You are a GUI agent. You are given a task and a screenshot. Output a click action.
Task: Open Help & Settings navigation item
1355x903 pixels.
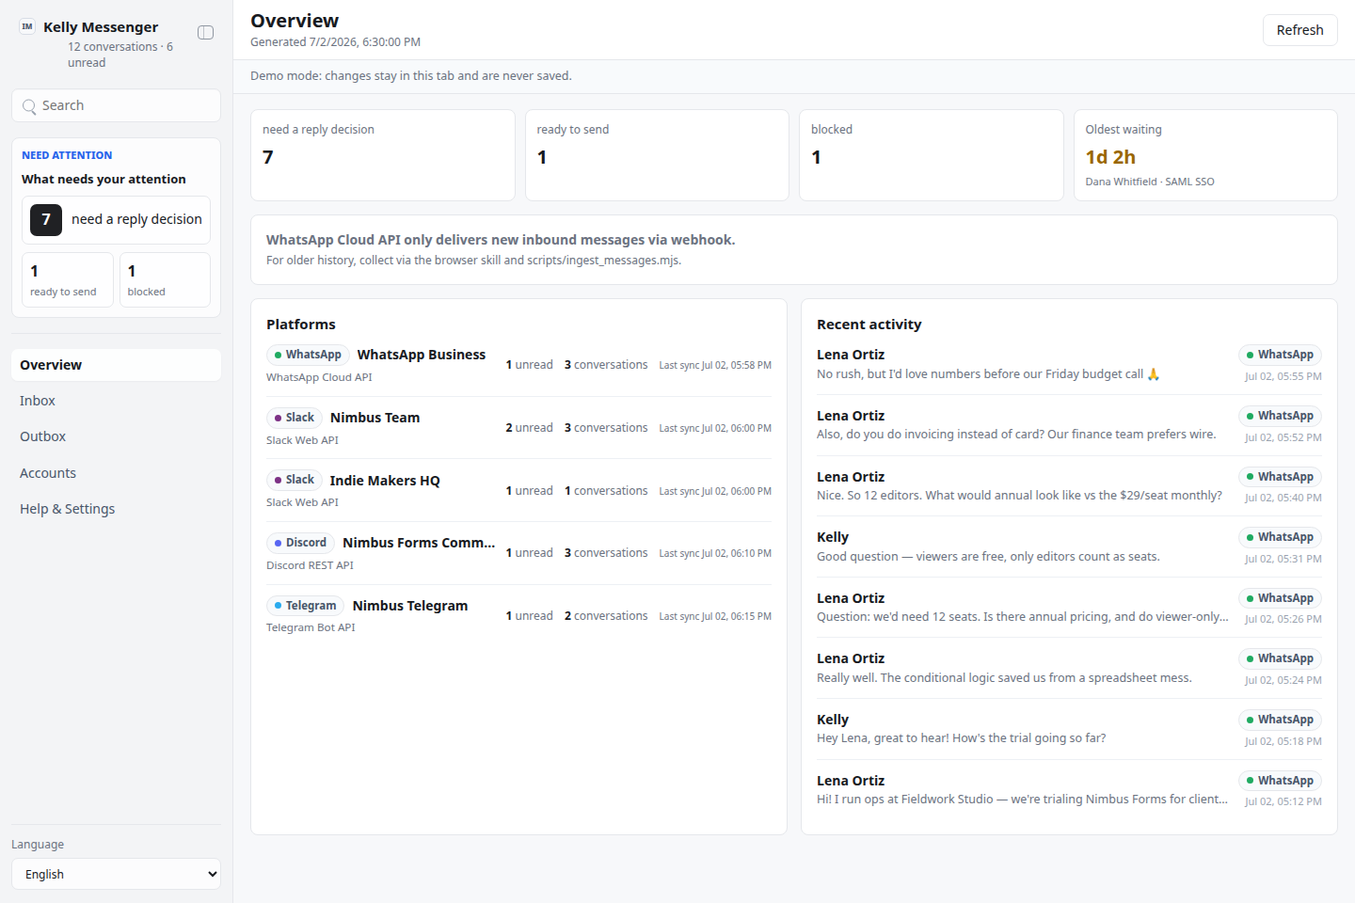(x=116, y=509)
